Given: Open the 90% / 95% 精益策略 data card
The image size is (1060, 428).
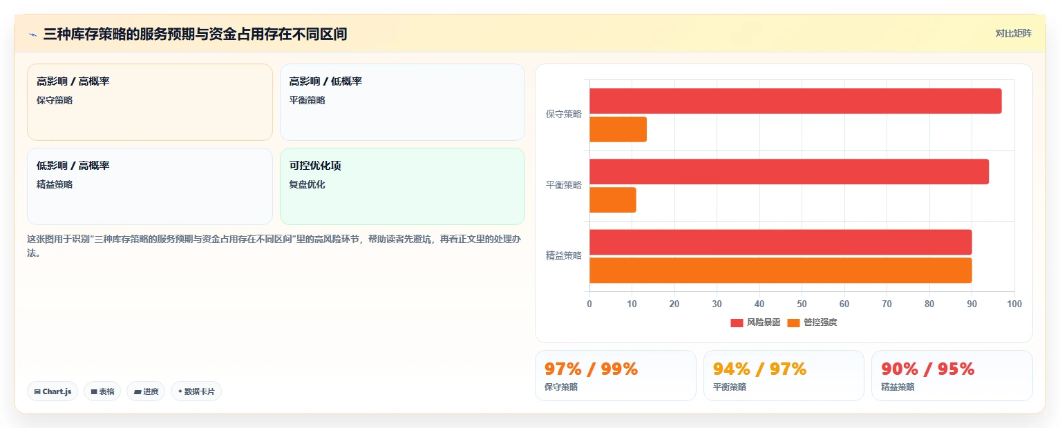Looking at the screenshot, I should 952,376.
